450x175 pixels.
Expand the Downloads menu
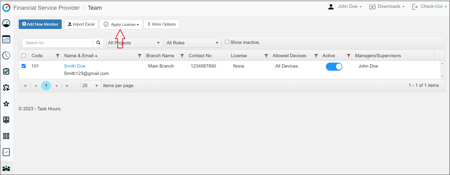391,7
